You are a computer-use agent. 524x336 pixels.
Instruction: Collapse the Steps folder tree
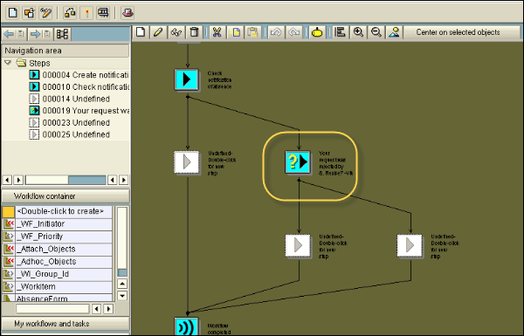8,63
